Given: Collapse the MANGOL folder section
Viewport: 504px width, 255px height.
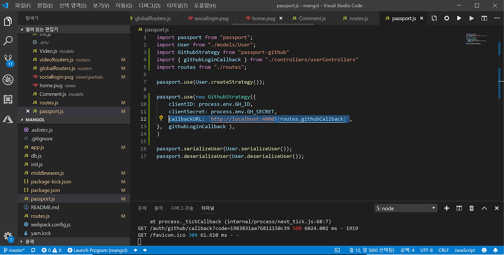Looking at the screenshot, I should click(x=21, y=120).
